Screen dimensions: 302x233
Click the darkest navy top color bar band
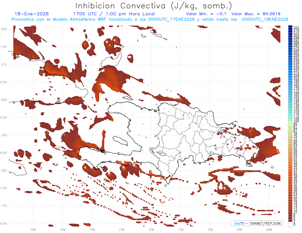(x=290, y=27)
